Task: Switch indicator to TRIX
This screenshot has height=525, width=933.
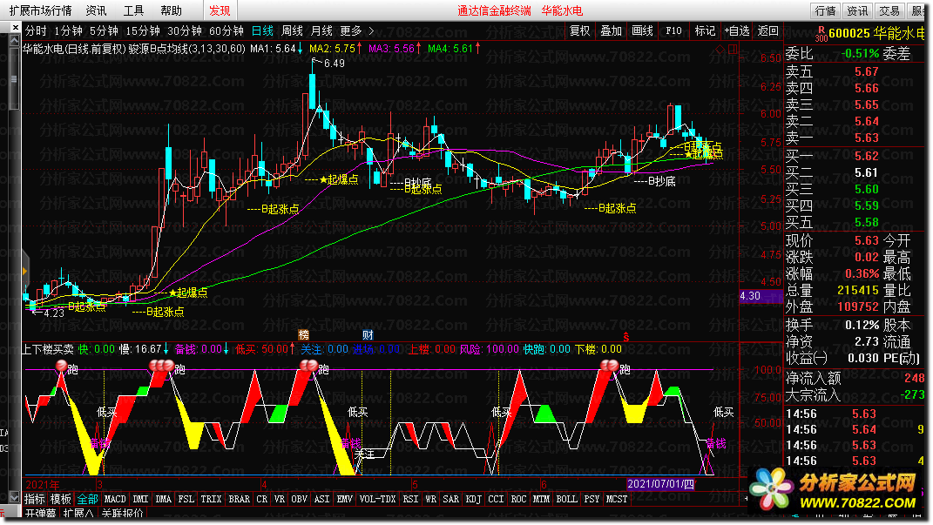Action: (211, 499)
